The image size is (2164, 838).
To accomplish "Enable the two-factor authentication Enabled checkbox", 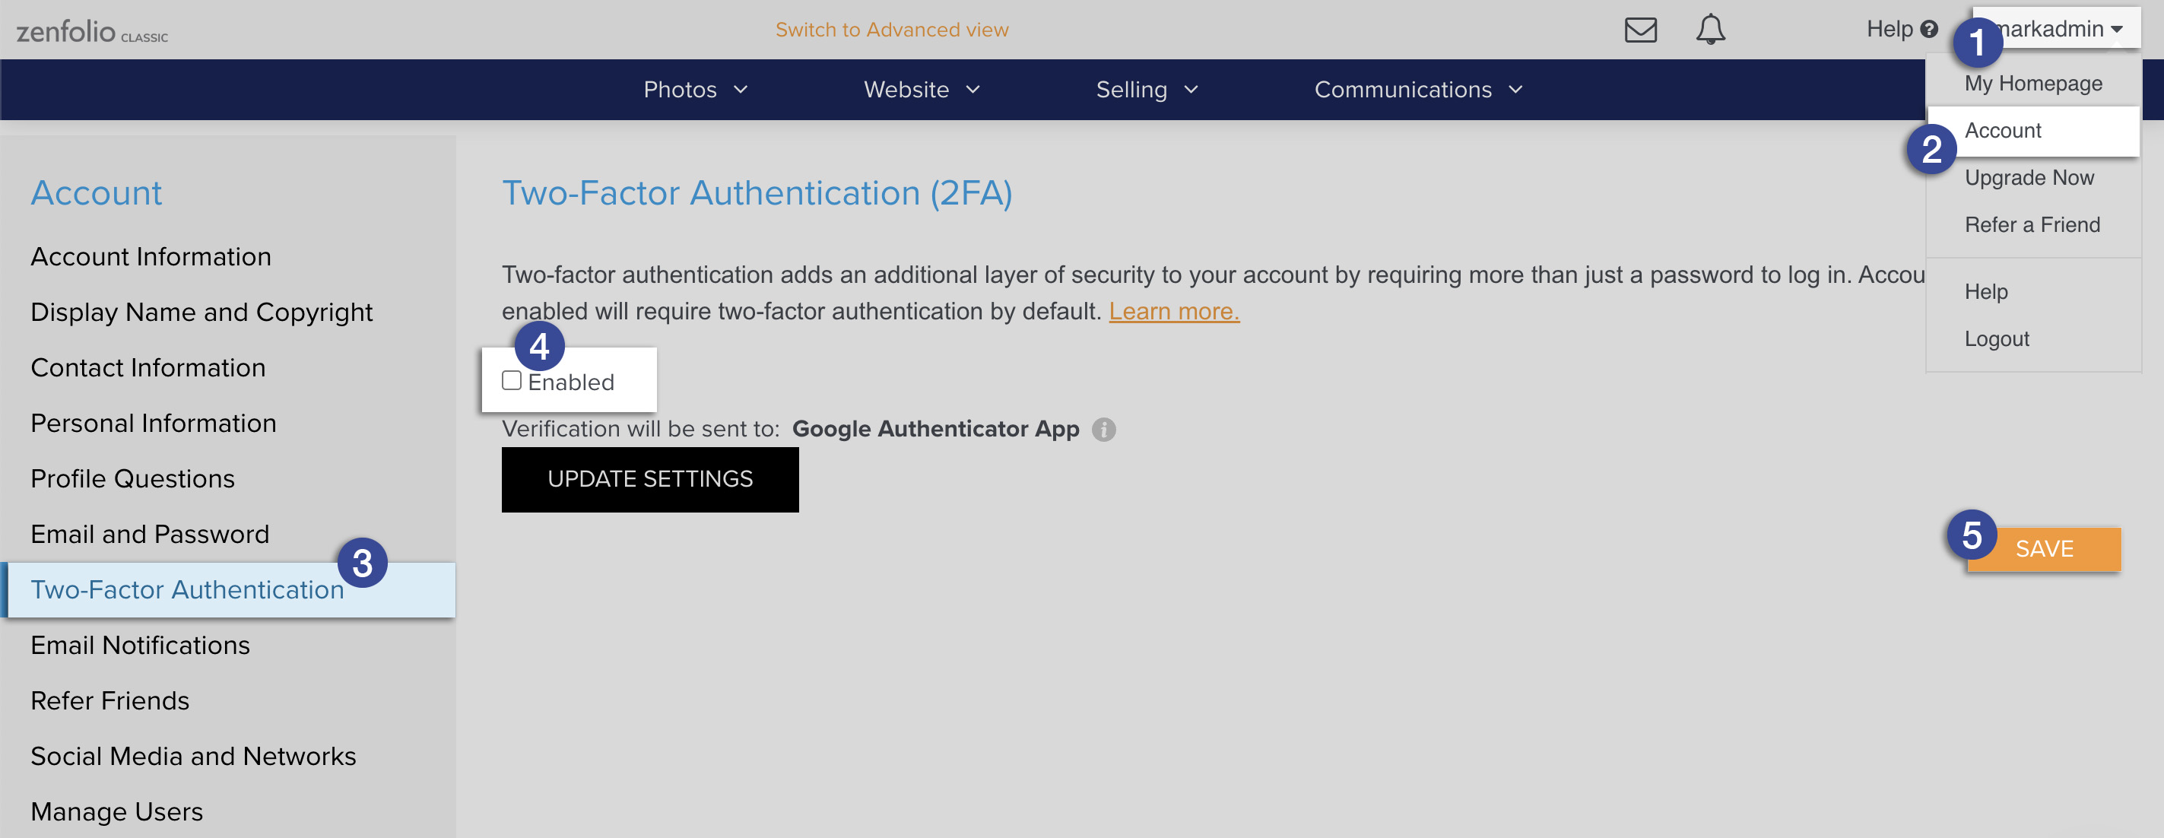I will point(511,380).
